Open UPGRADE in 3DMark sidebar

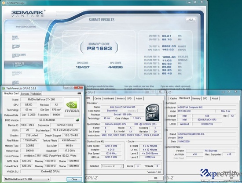click(17, 72)
